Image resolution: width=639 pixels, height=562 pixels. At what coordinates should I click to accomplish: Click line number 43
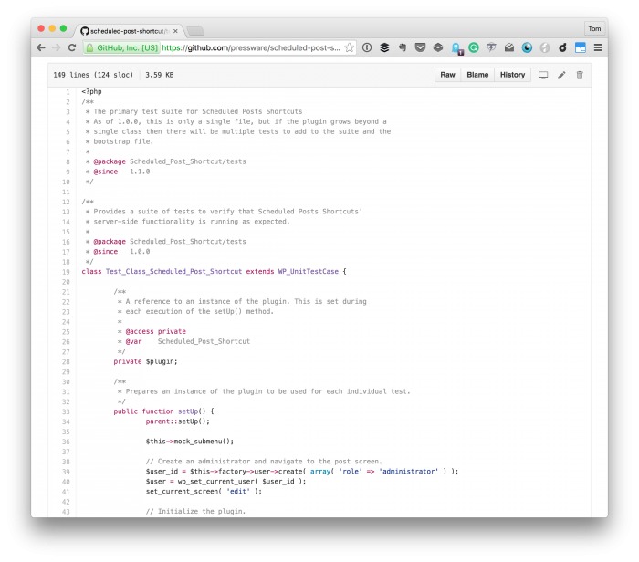click(x=66, y=512)
